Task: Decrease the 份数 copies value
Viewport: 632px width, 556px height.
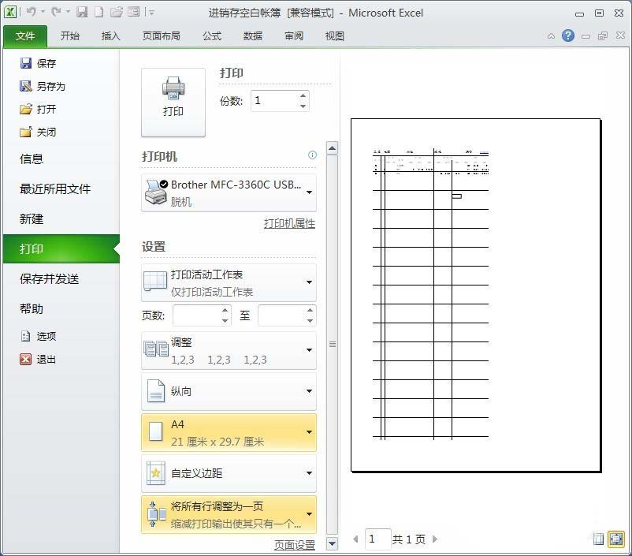Action: (303, 106)
